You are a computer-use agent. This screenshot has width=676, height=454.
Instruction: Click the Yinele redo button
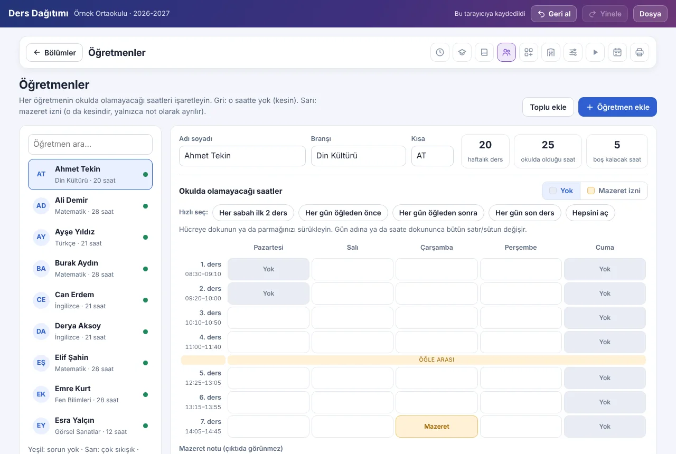(605, 14)
